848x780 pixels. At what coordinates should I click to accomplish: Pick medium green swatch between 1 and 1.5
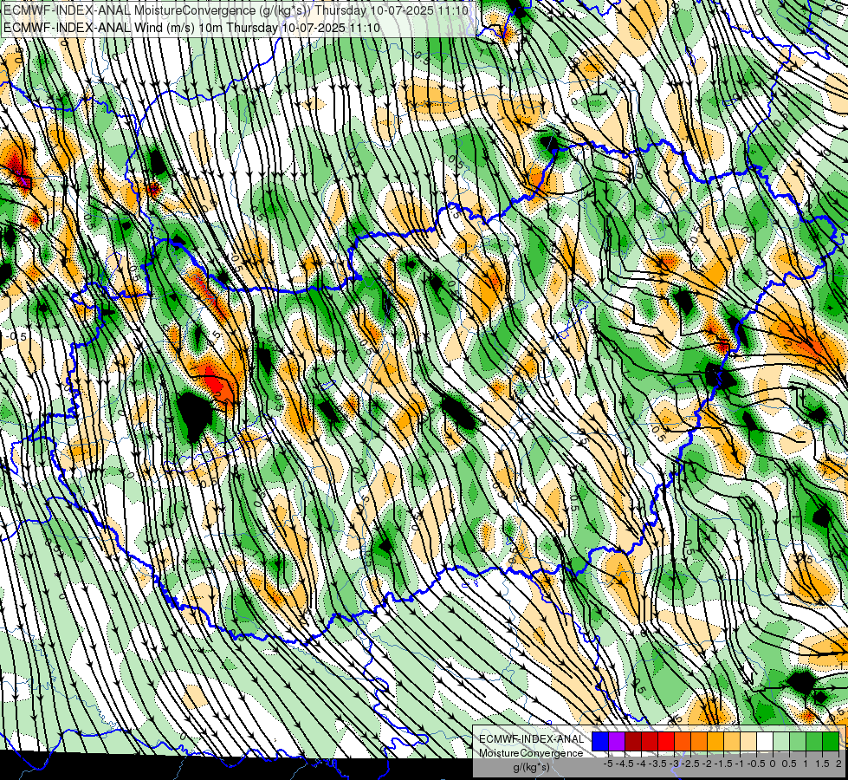pos(814,741)
